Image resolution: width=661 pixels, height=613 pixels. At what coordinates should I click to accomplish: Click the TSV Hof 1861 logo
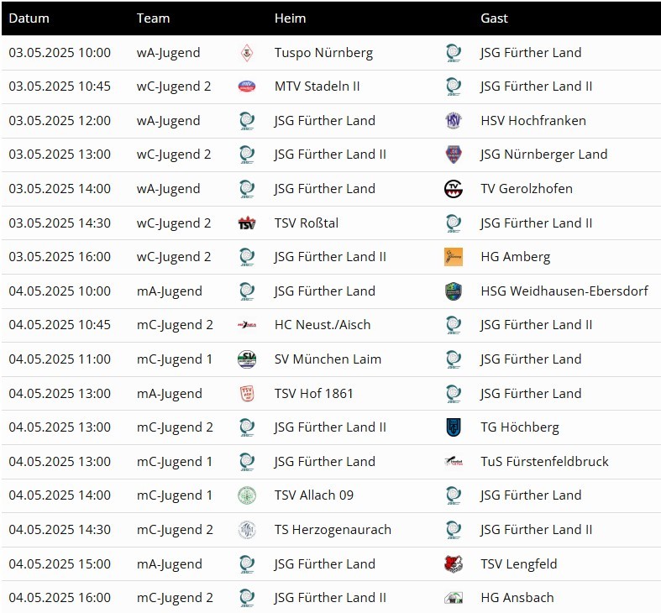247,393
